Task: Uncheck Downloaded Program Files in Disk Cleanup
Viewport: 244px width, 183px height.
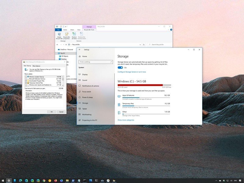Action: point(26,81)
